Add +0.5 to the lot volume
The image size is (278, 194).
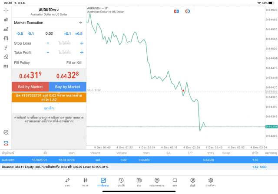click(79, 33)
